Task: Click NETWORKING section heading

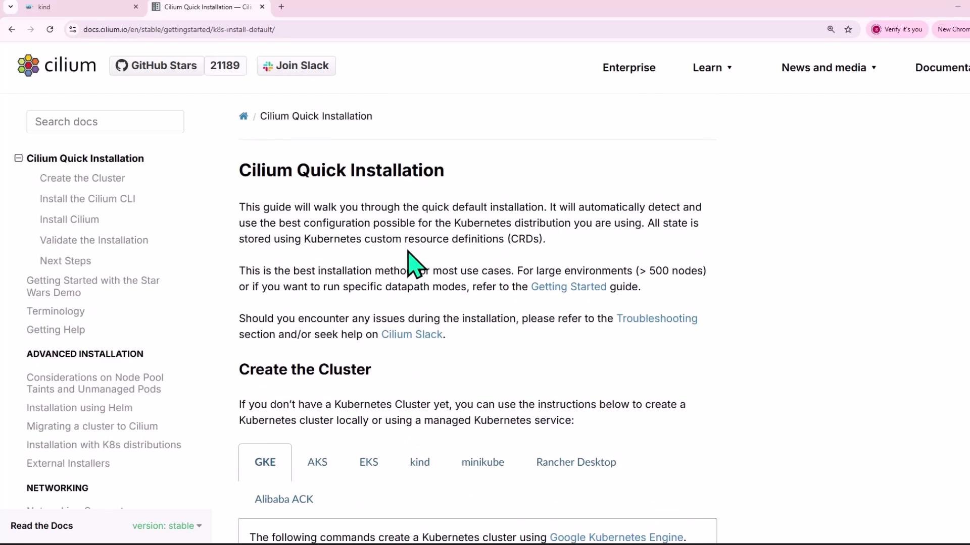Action: tap(57, 488)
